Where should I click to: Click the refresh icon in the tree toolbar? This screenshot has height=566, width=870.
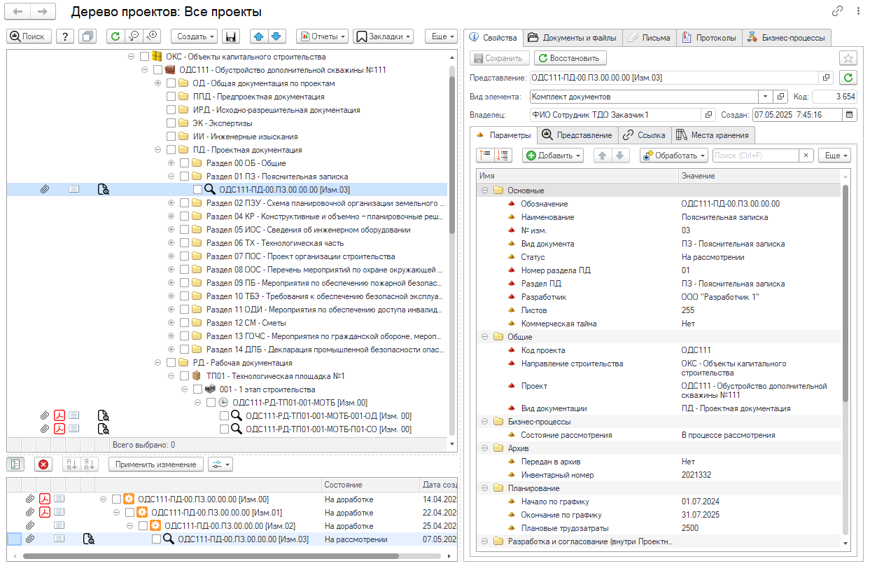(x=115, y=36)
